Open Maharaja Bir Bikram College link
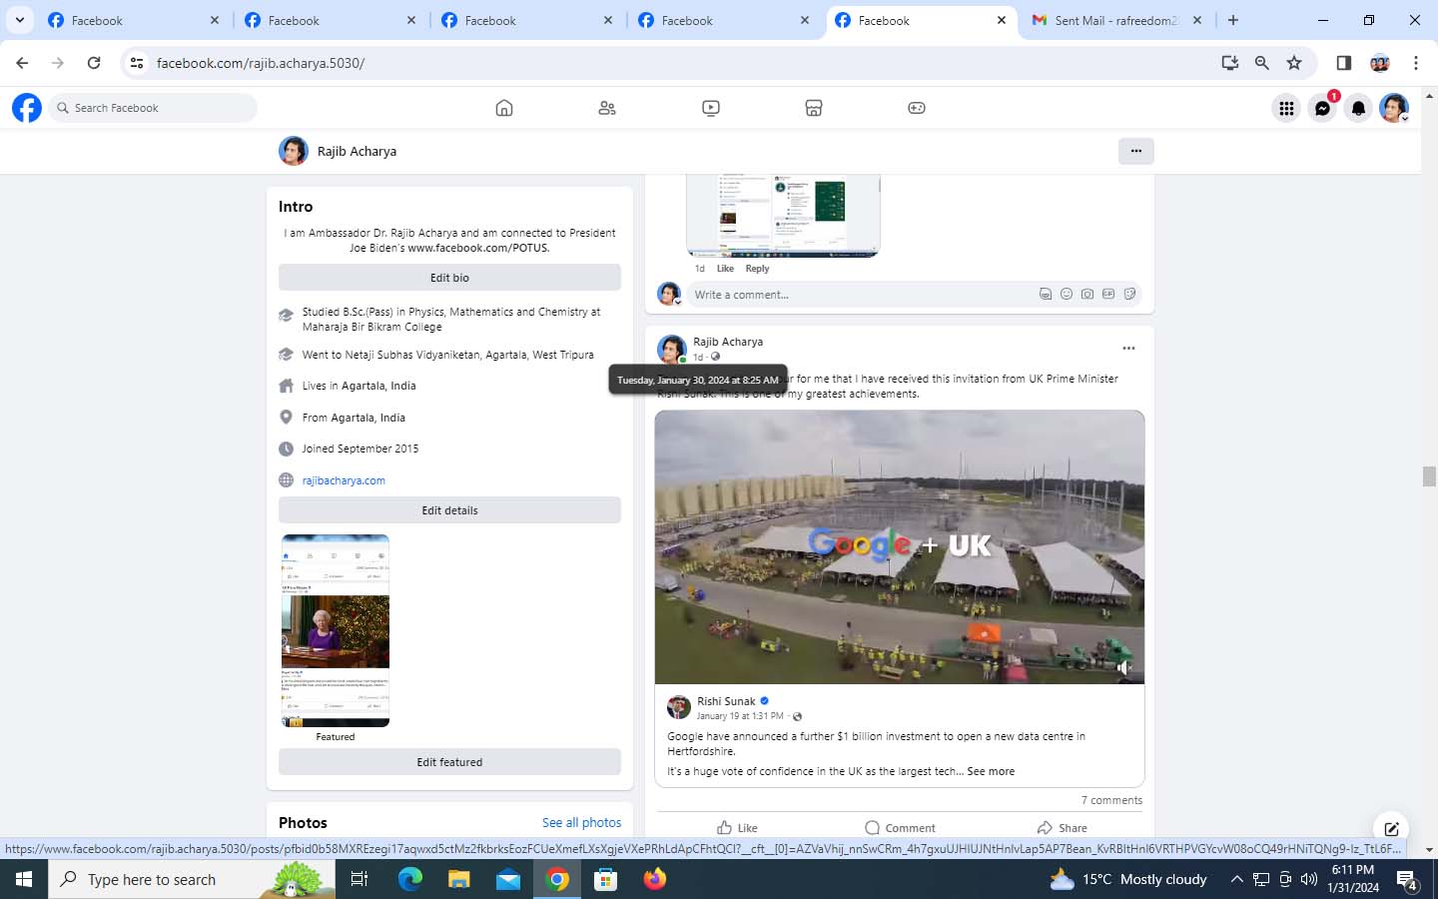1438x899 pixels. click(x=371, y=327)
